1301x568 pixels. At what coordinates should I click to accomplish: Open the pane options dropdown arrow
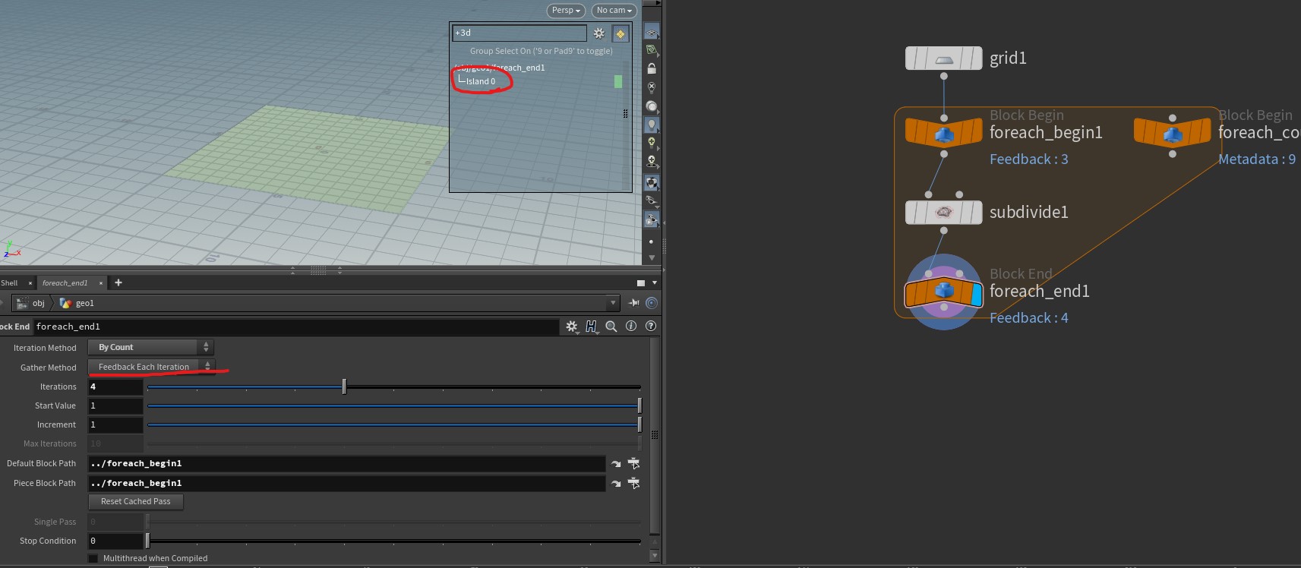coord(655,282)
